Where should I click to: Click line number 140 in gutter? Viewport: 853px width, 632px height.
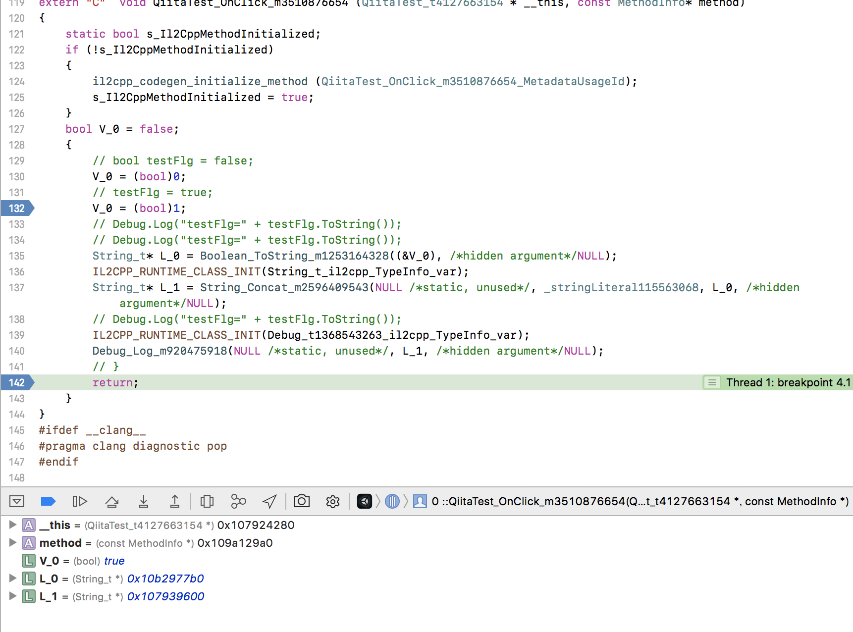[x=17, y=351]
